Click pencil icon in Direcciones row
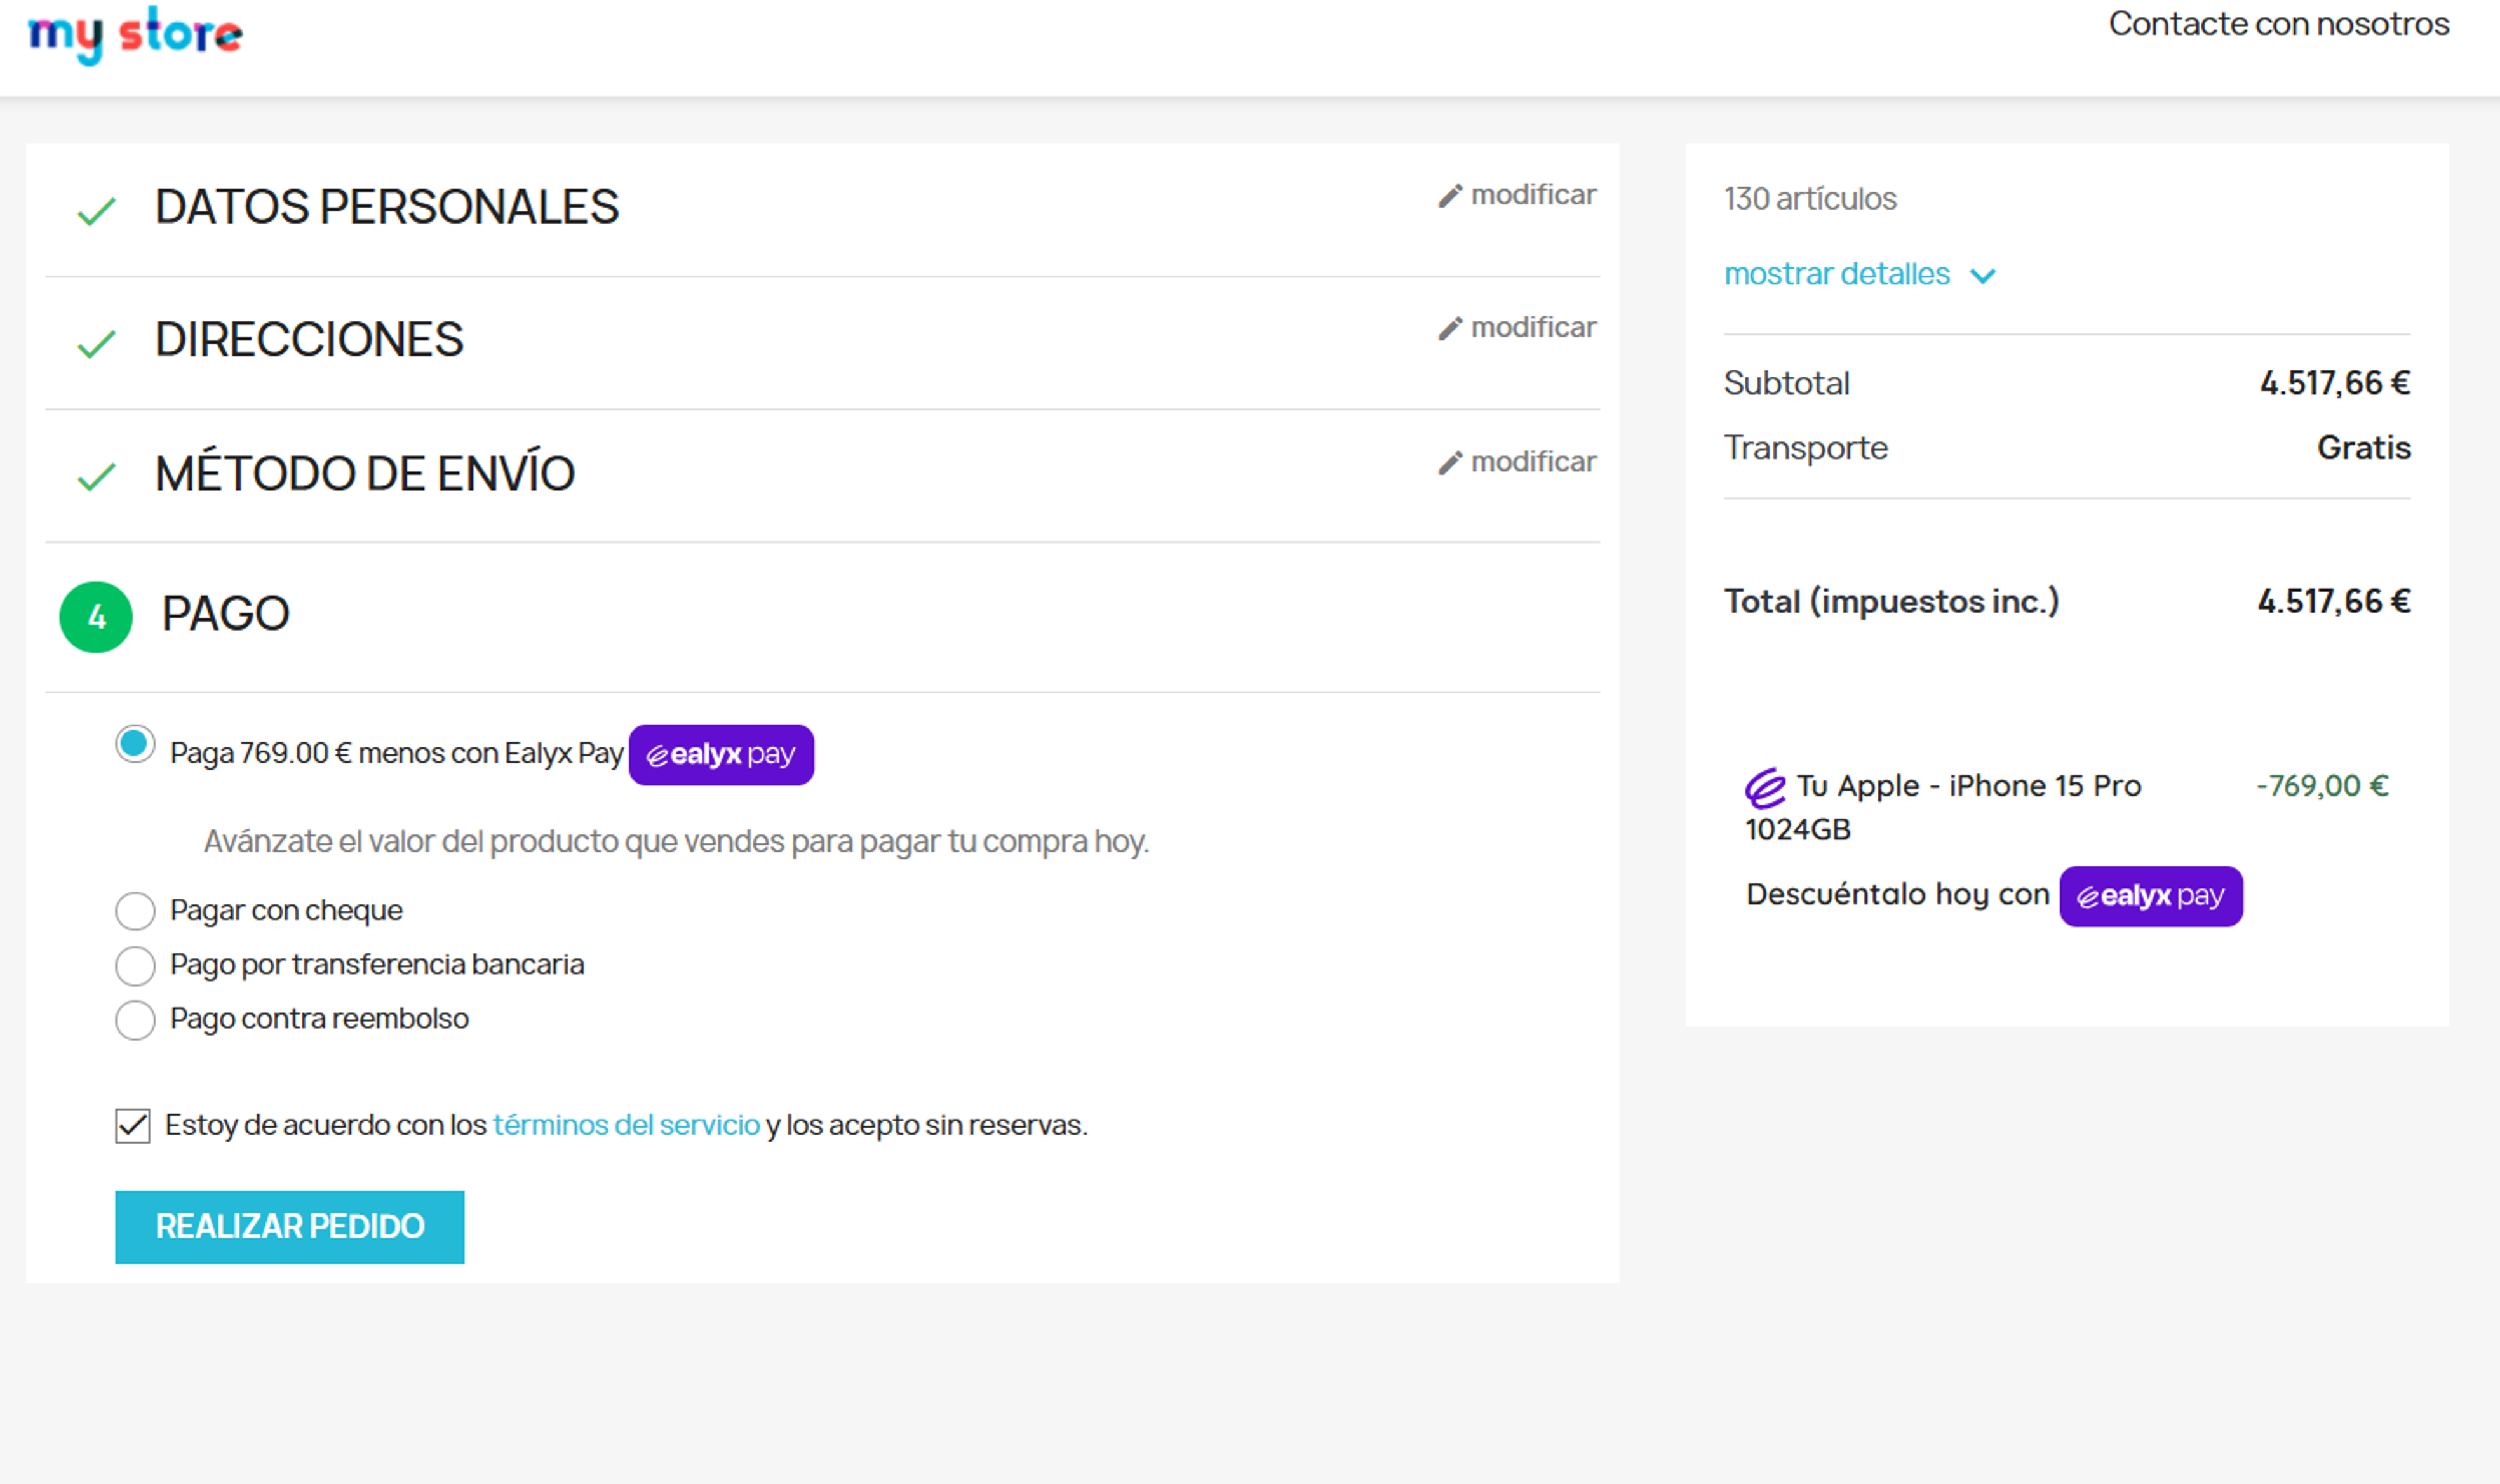The width and height of the screenshot is (2500, 1484). [x=1450, y=329]
